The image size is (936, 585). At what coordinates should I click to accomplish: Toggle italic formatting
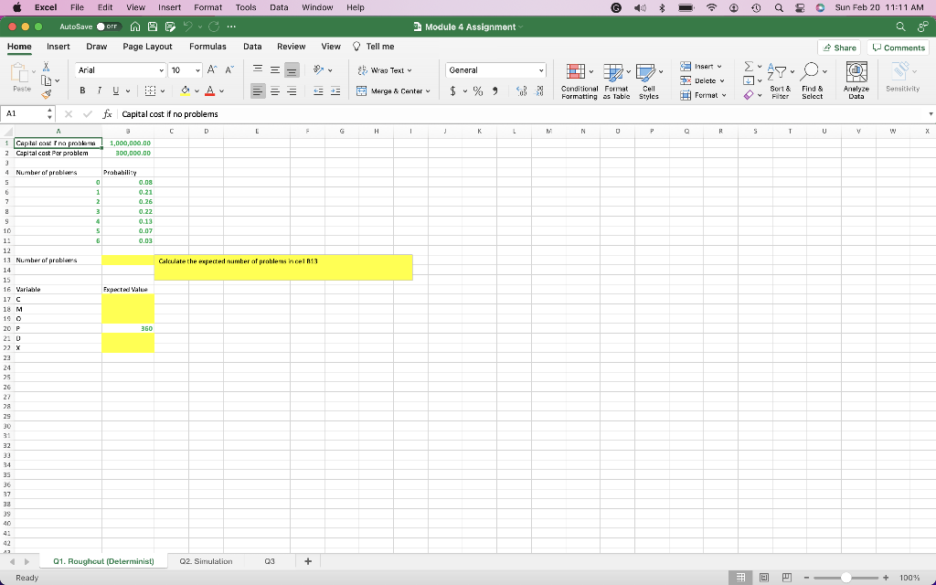tap(98, 92)
